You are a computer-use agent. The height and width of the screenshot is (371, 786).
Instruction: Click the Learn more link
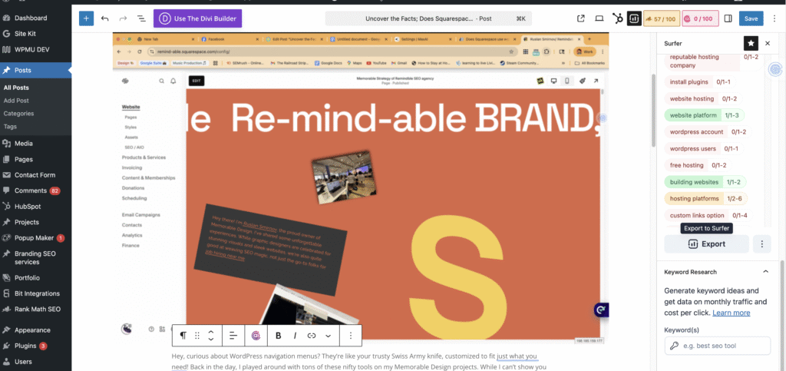(731, 313)
